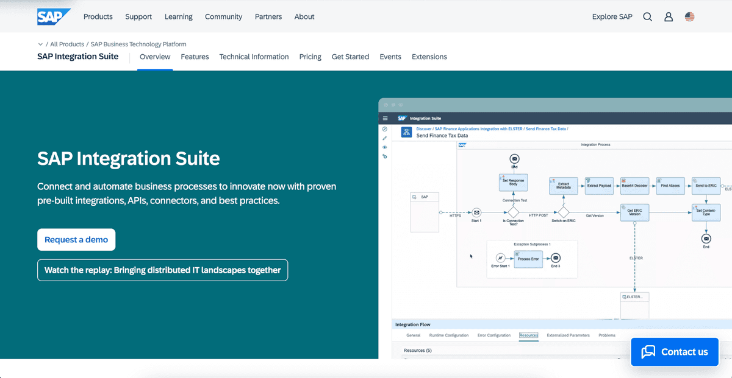The height and width of the screenshot is (378, 732).
Task: Click the Monitor eye icon in preview sidebar
Action: coord(385,147)
